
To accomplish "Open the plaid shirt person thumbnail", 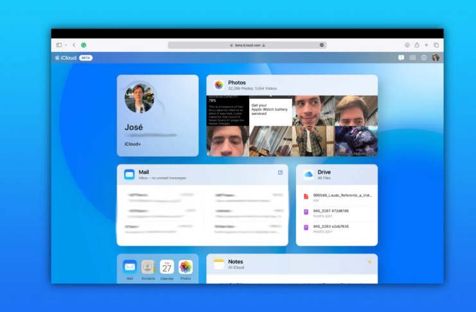I will 313,141.
